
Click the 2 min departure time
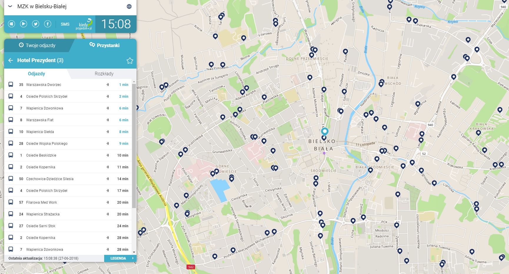pos(124,96)
